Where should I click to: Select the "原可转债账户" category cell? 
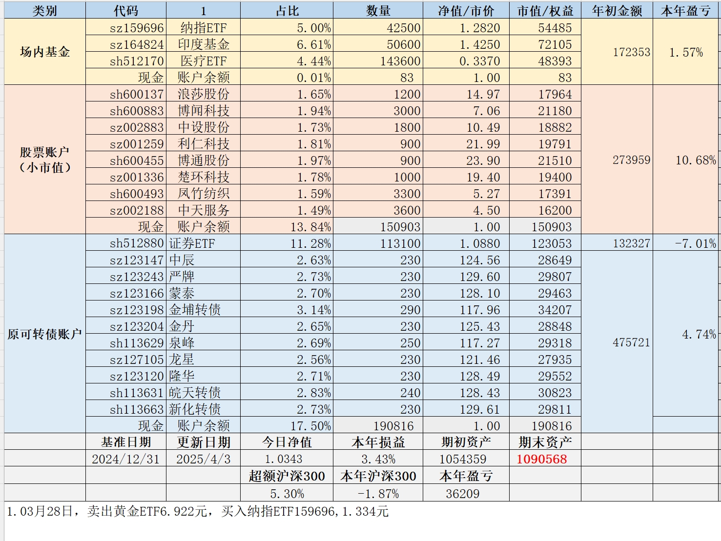[45, 334]
